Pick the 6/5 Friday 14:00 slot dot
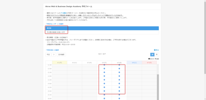The width and height of the screenshot is (206, 100). click(119, 84)
